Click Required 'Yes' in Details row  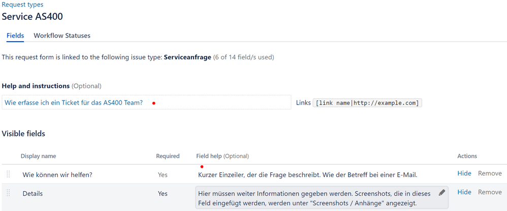(x=163, y=194)
